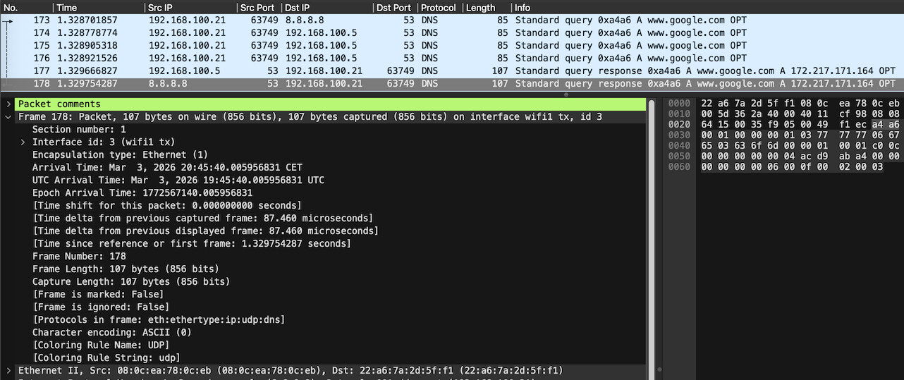
Task: Expand the Packet comments section
Action: click(x=8, y=104)
